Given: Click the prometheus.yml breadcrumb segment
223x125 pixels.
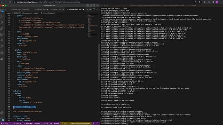Looking at the screenshot, I should [49, 13].
